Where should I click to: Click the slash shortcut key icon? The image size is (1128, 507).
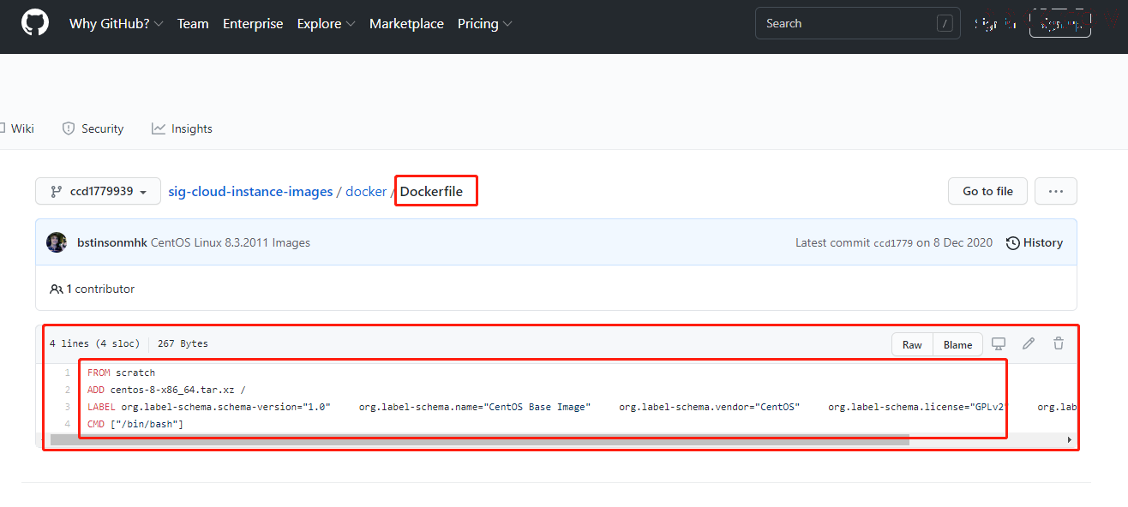tap(945, 24)
